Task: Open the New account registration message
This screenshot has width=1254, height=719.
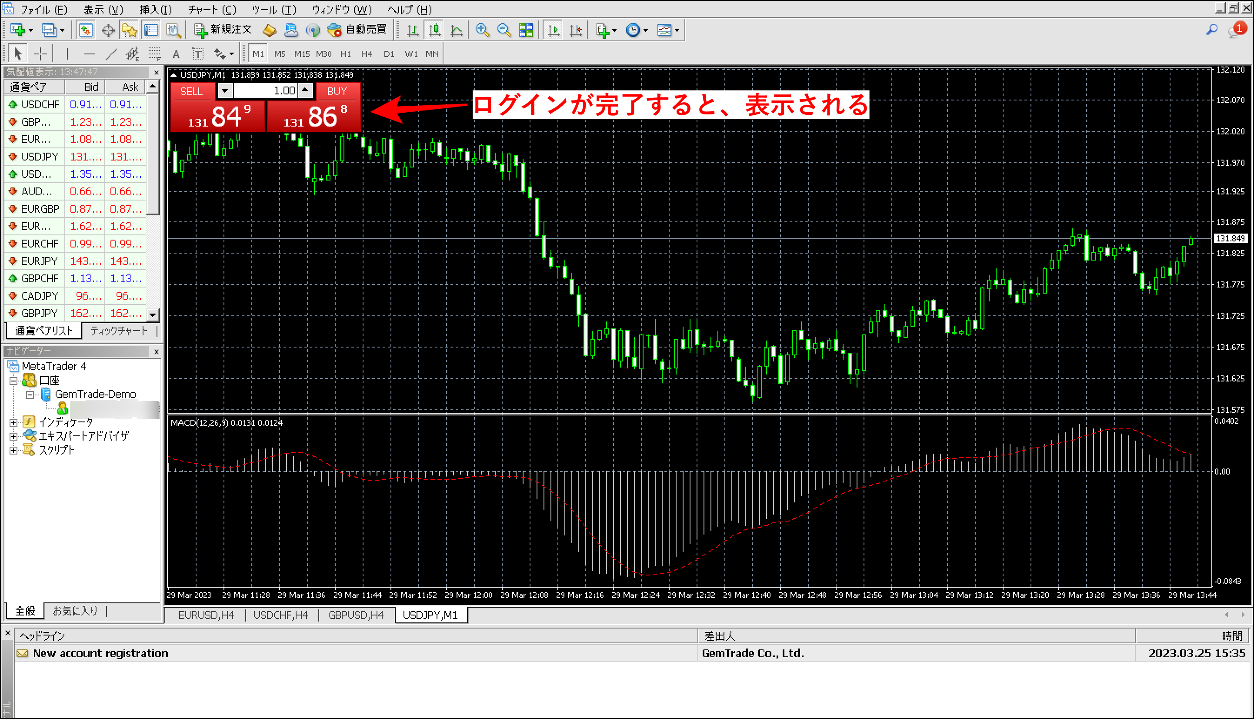Action: [631, 653]
